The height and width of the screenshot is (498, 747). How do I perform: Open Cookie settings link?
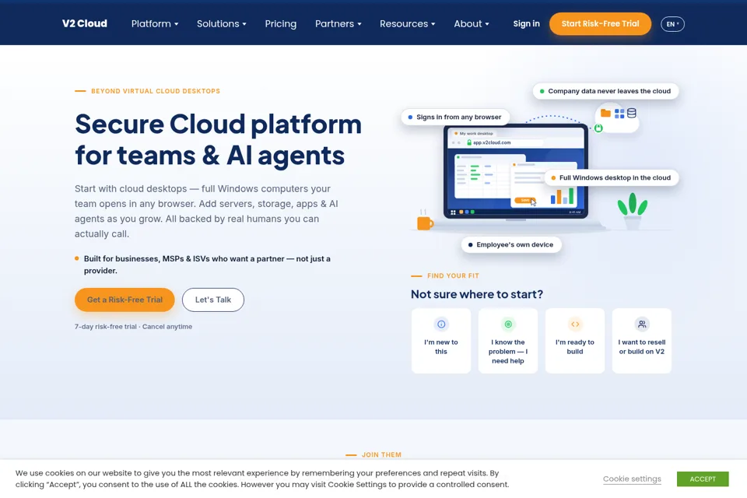pos(632,479)
